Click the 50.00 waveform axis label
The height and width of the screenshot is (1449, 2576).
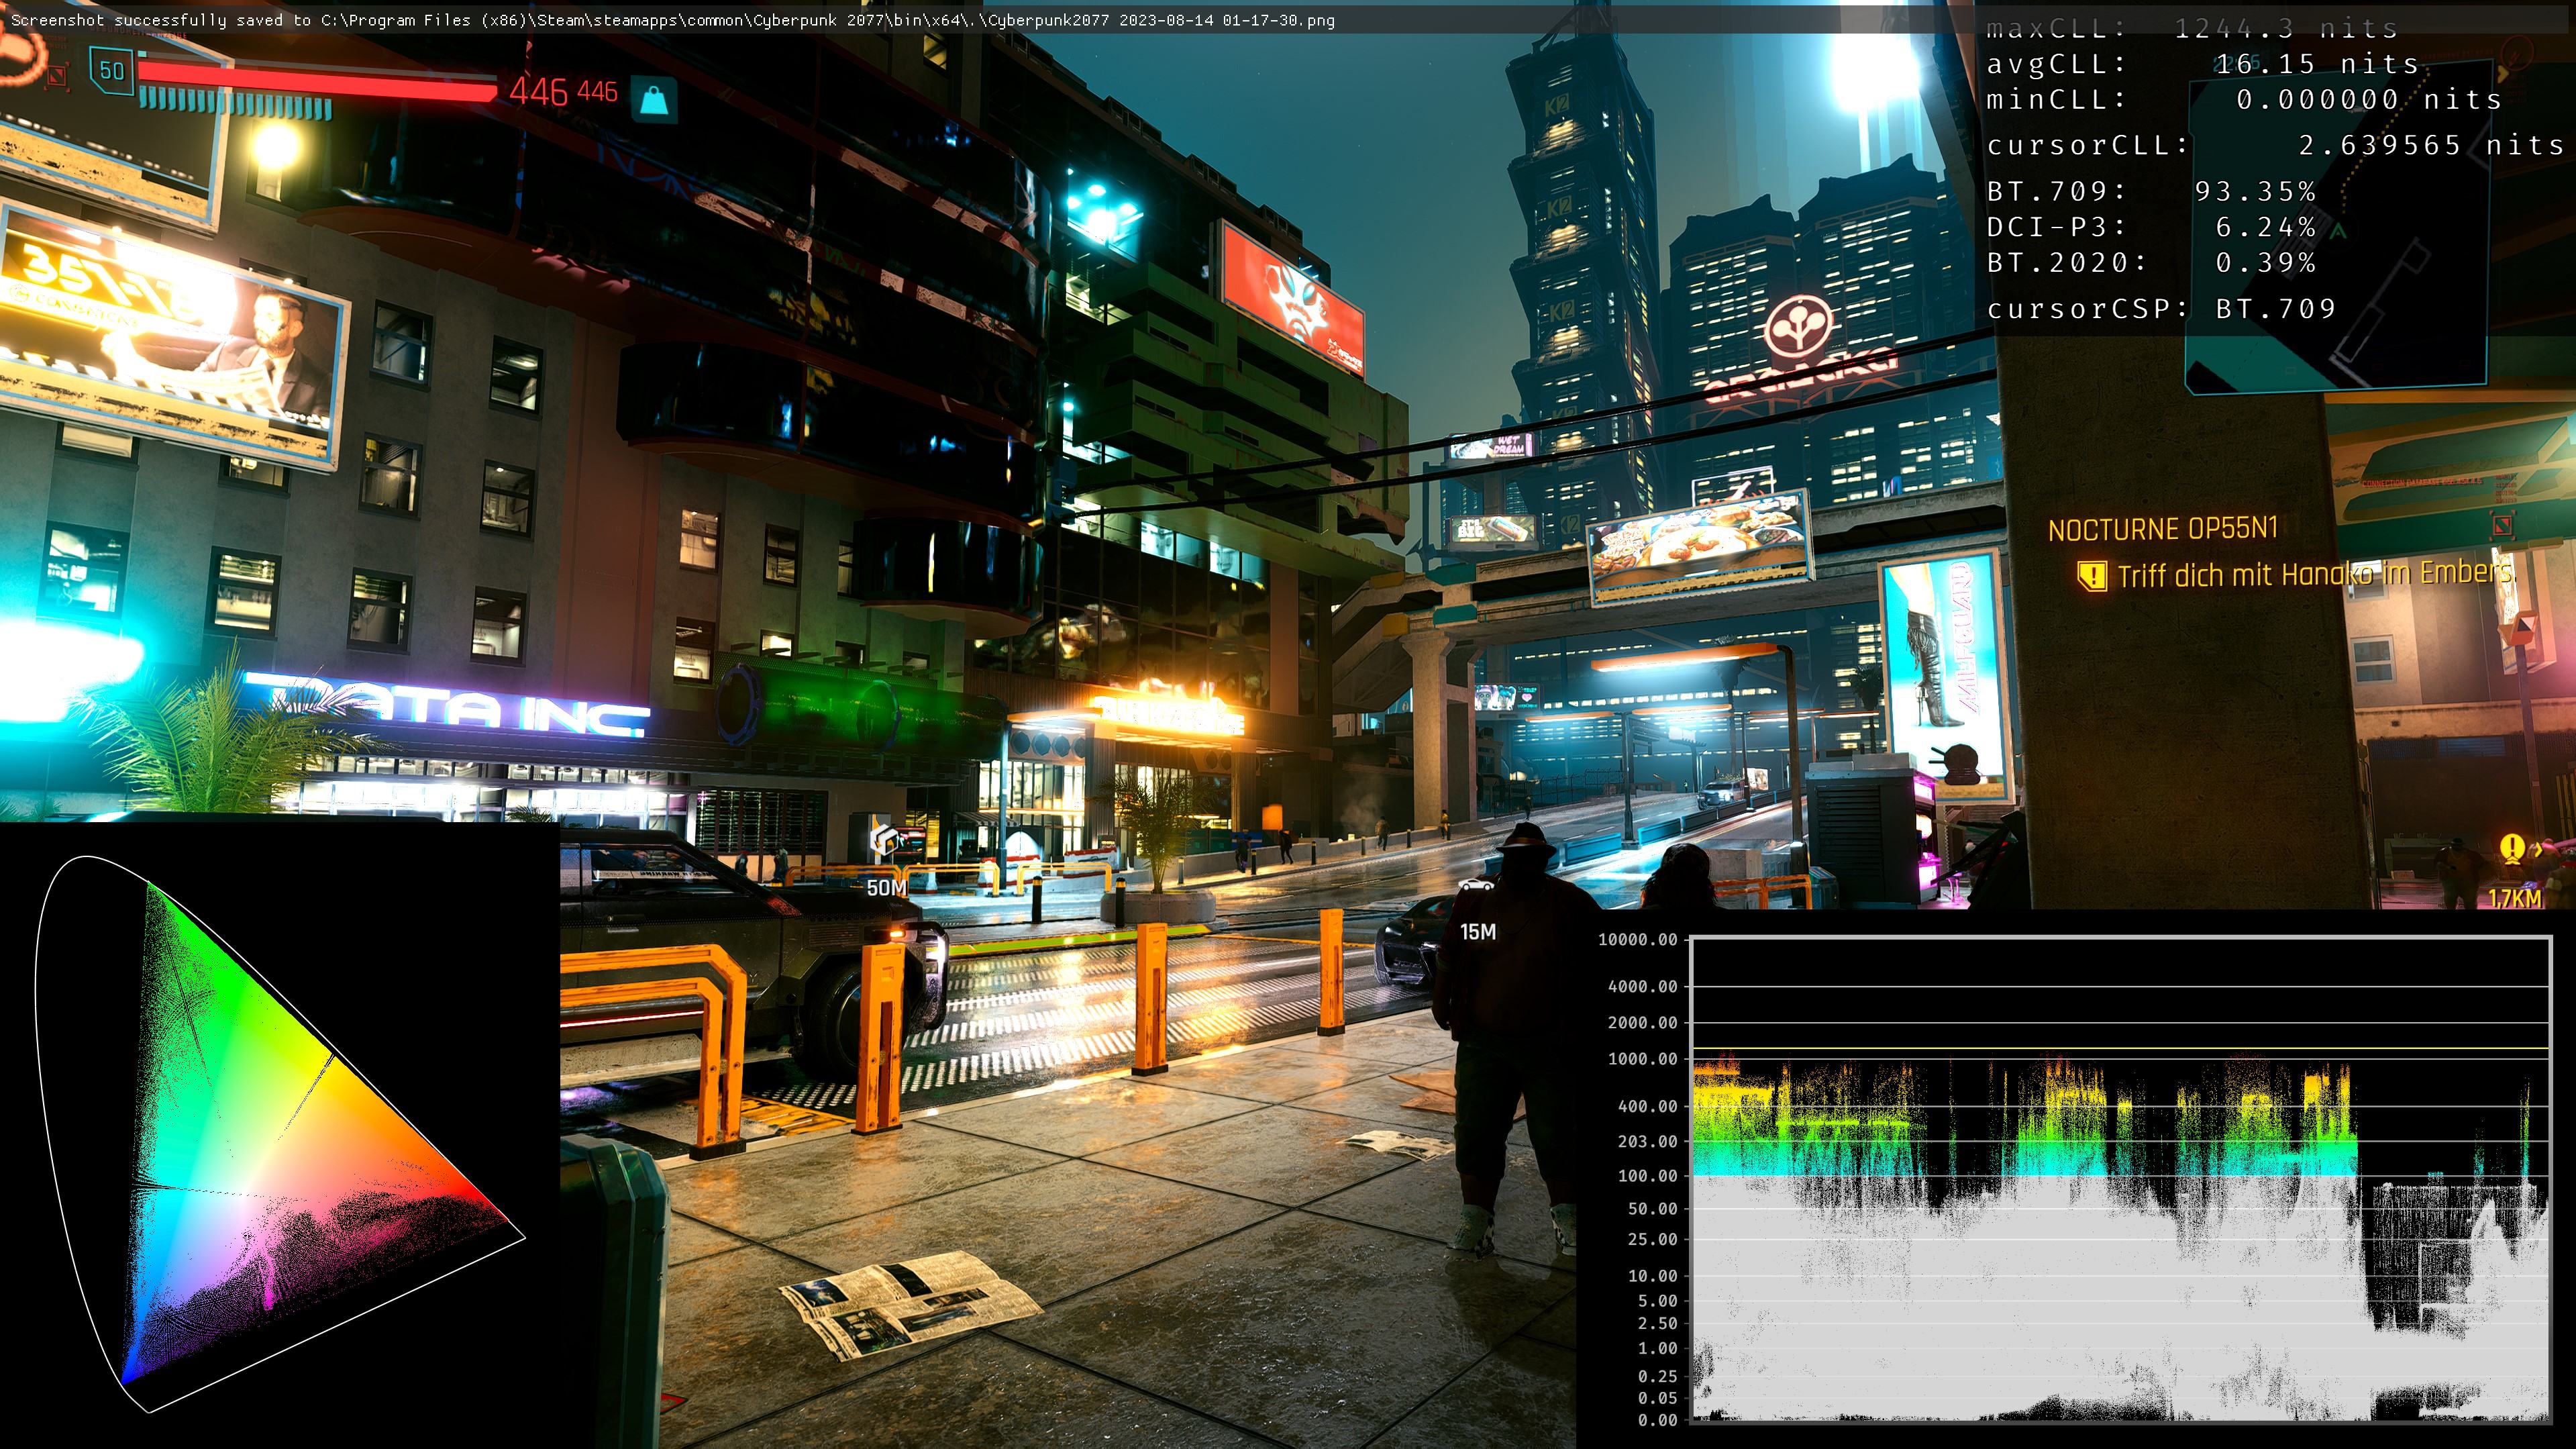tap(1652, 1209)
